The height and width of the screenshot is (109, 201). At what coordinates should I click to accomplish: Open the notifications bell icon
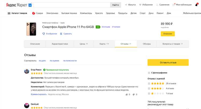tap(196, 5)
